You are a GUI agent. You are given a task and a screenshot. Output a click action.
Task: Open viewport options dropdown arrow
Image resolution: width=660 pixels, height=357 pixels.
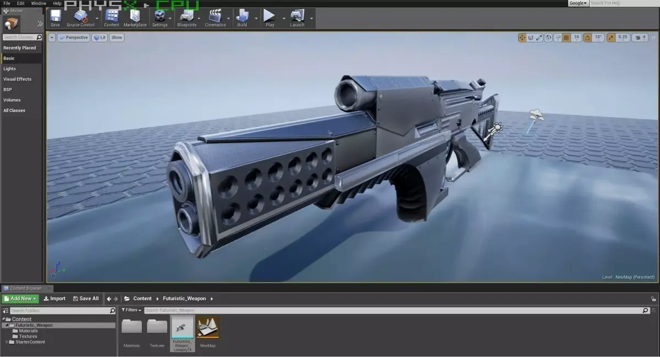[x=52, y=37]
